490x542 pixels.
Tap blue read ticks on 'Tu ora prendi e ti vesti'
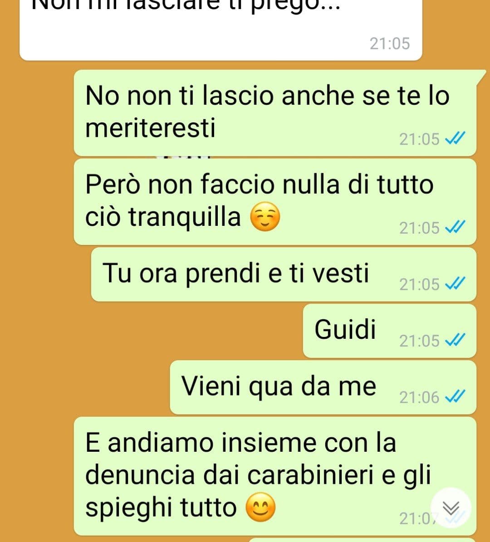click(x=455, y=284)
